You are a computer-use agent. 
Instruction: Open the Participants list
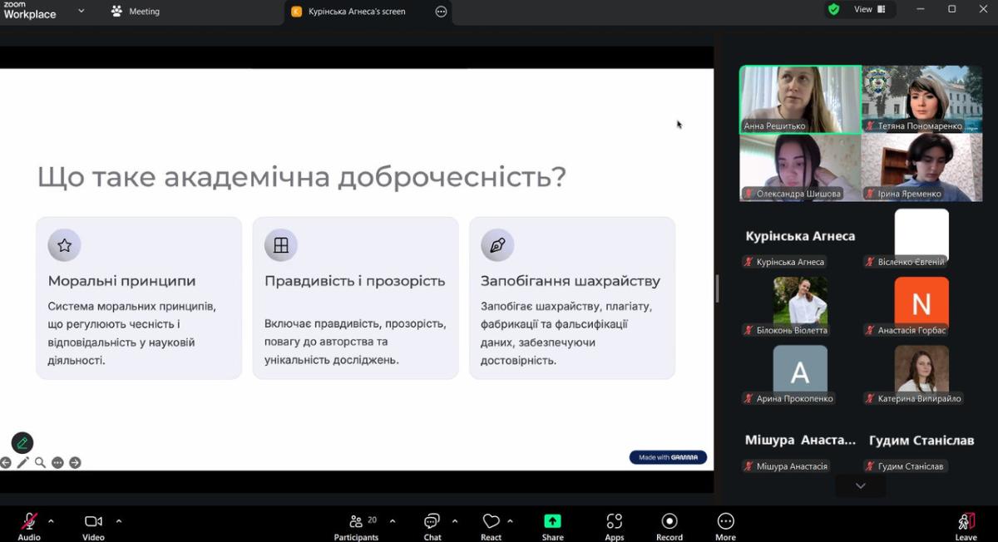pos(356,526)
